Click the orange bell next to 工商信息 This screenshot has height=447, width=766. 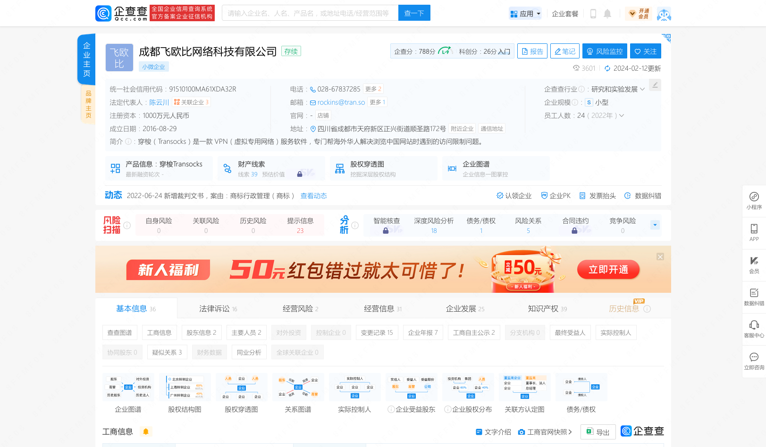tap(146, 431)
